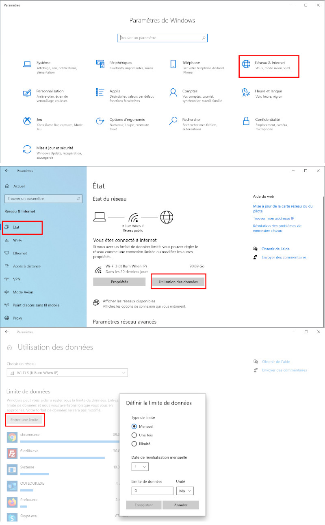
Task: Click the Propriétés button
Action: click(x=119, y=282)
